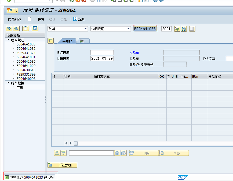
Task: Open the small arrow next to the title menu icon
Action: point(16,10)
